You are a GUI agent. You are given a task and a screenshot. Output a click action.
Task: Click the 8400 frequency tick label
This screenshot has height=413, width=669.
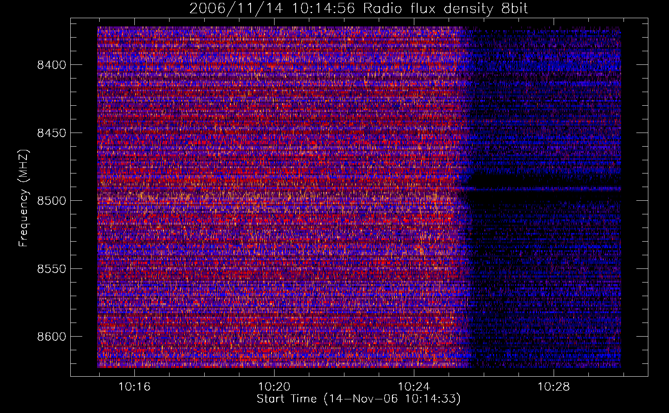(52, 65)
